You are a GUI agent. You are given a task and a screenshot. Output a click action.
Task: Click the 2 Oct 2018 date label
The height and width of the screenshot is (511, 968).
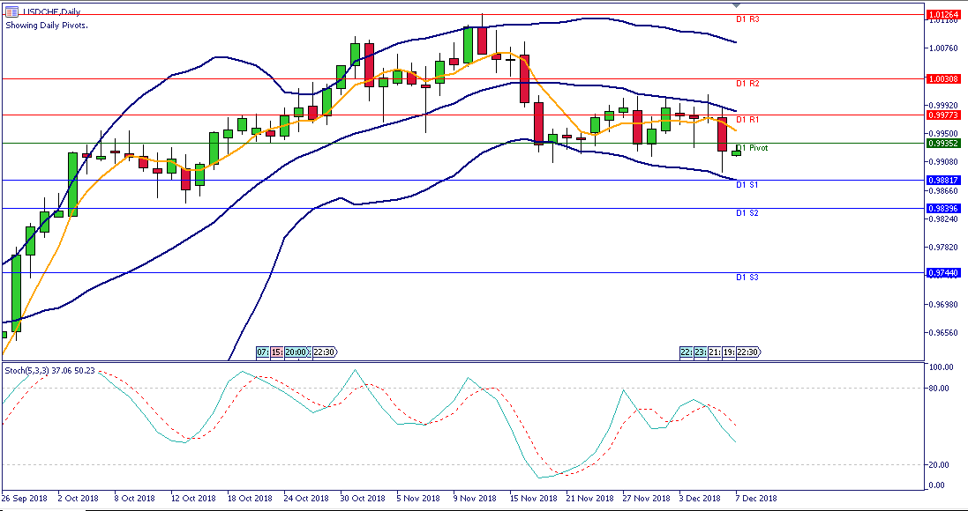point(78,498)
